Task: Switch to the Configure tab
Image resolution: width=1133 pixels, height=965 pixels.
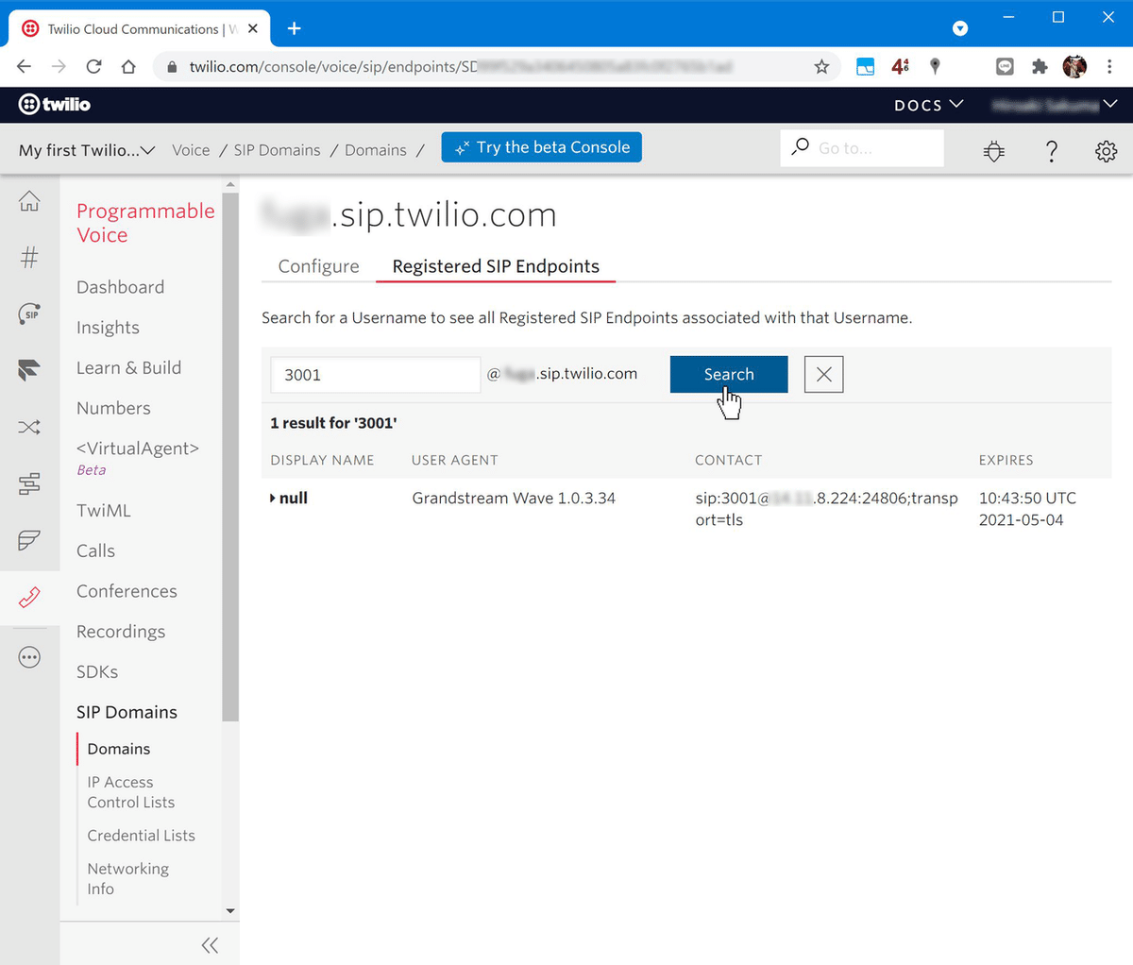Action: click(318, 266)
